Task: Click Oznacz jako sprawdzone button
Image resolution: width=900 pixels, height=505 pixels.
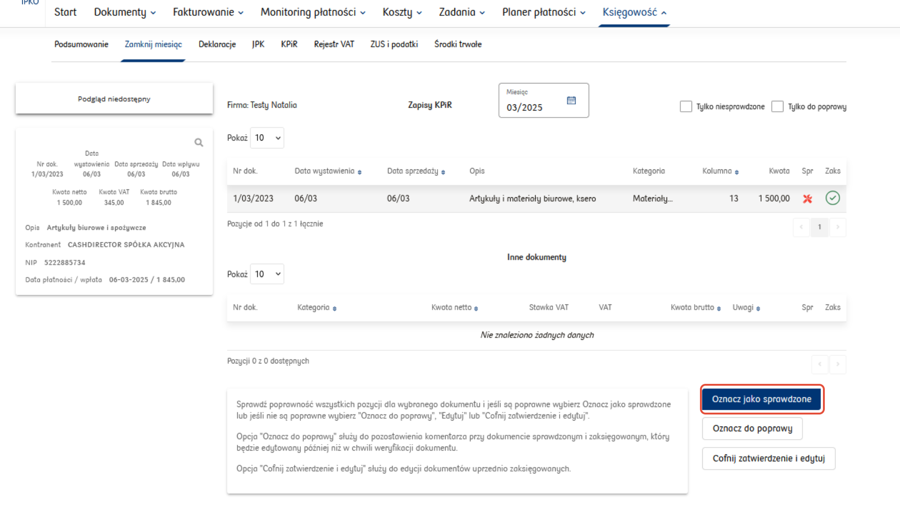Action: (761, 399)
